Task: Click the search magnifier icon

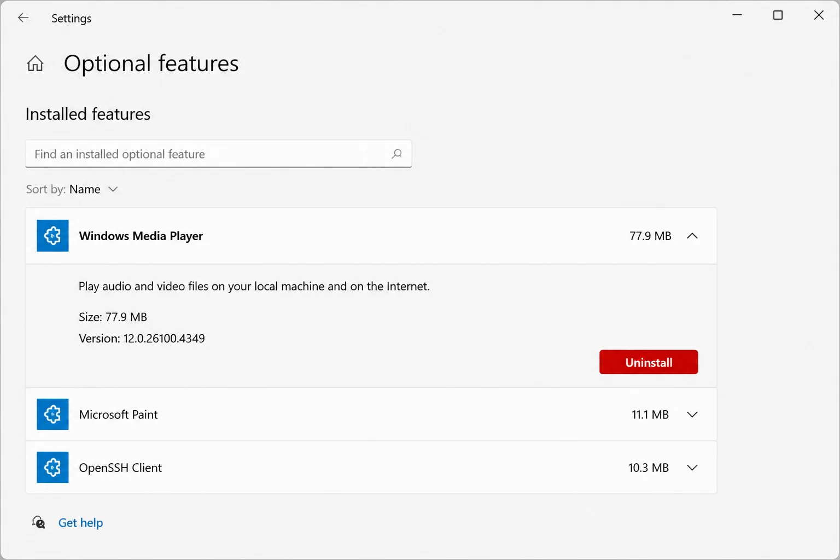Action: click(x=397, y=154)
